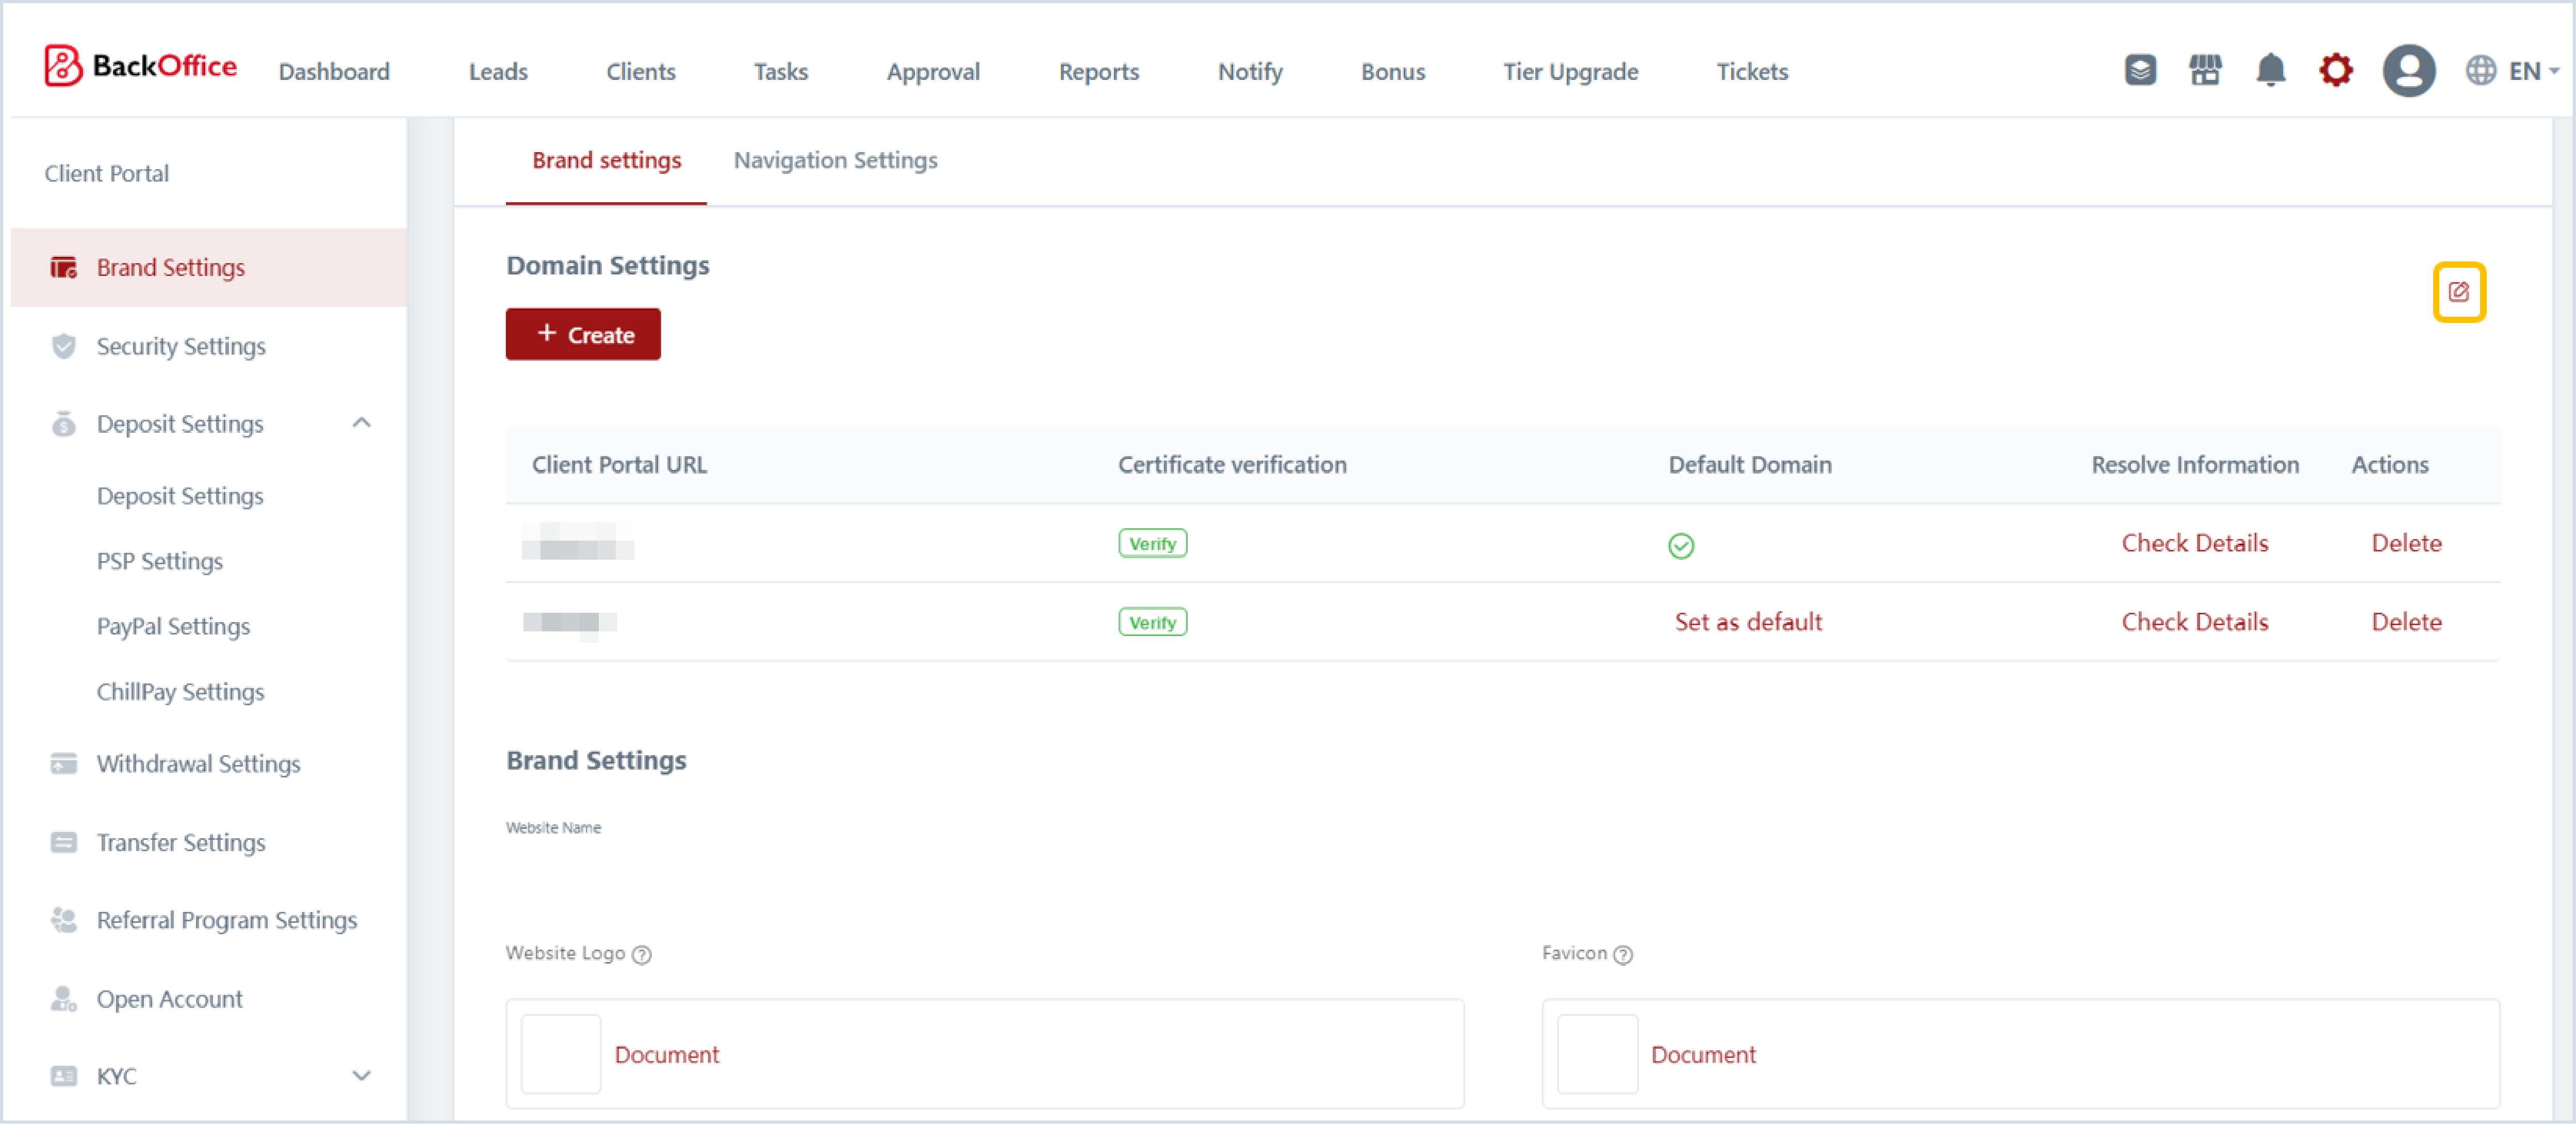The height and width of the screenshot is (1124, 2576).
Task: Click the marketplace store icon in header
Action: (2205, 70)
